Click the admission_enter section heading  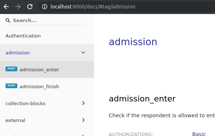click(142, 99)
